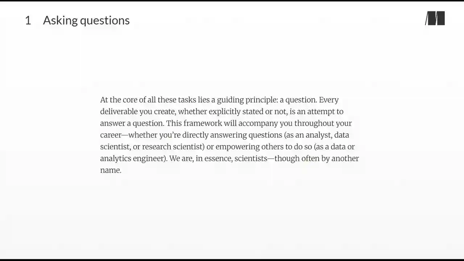Click the chapter number 1 in the title
The image size is (464, 261).
[x=28, y=20]
